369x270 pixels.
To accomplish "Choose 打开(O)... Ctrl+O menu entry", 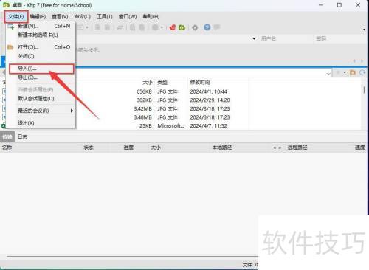I will click(x=41, y=47).
